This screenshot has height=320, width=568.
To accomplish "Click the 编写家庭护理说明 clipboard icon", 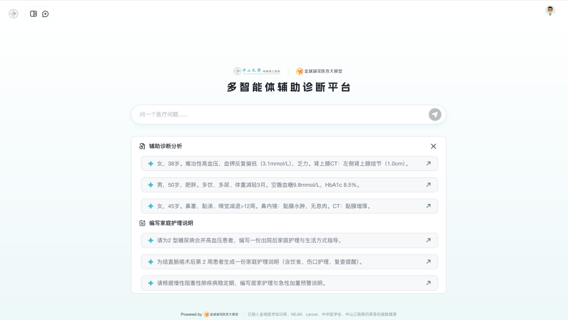I will (x=142, y=223).
